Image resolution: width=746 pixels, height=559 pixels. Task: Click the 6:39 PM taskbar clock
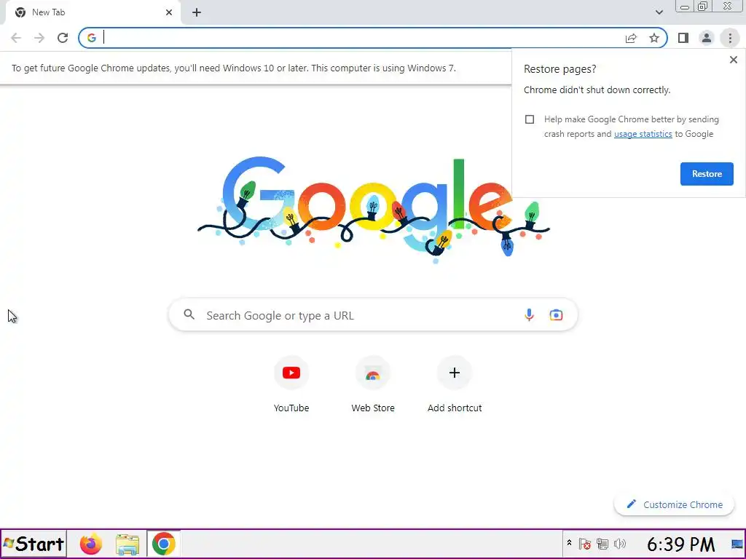pos(680,544)
